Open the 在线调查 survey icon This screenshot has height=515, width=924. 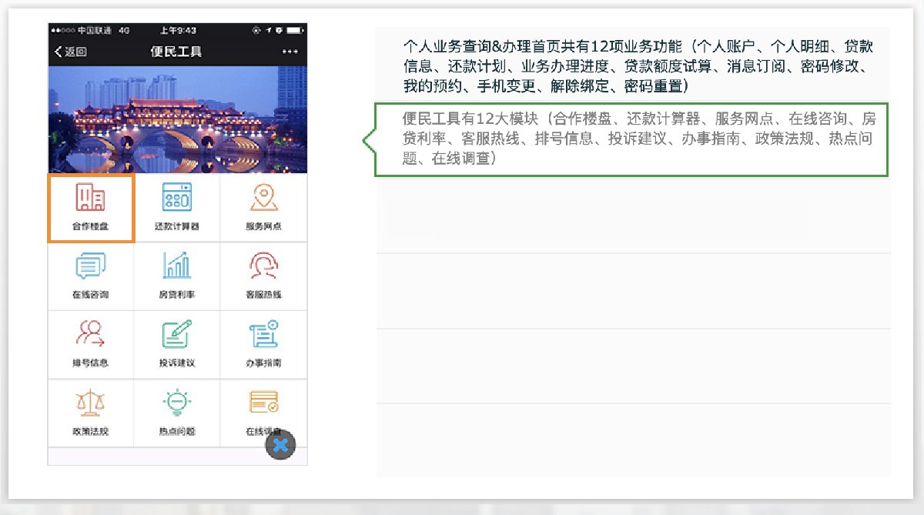pyautogui.click(x=262, y=402)
